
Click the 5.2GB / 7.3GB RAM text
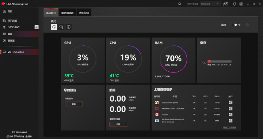point(162,76)
